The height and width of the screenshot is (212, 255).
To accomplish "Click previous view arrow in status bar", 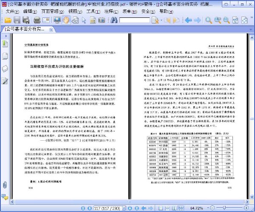I will (144, 208).
